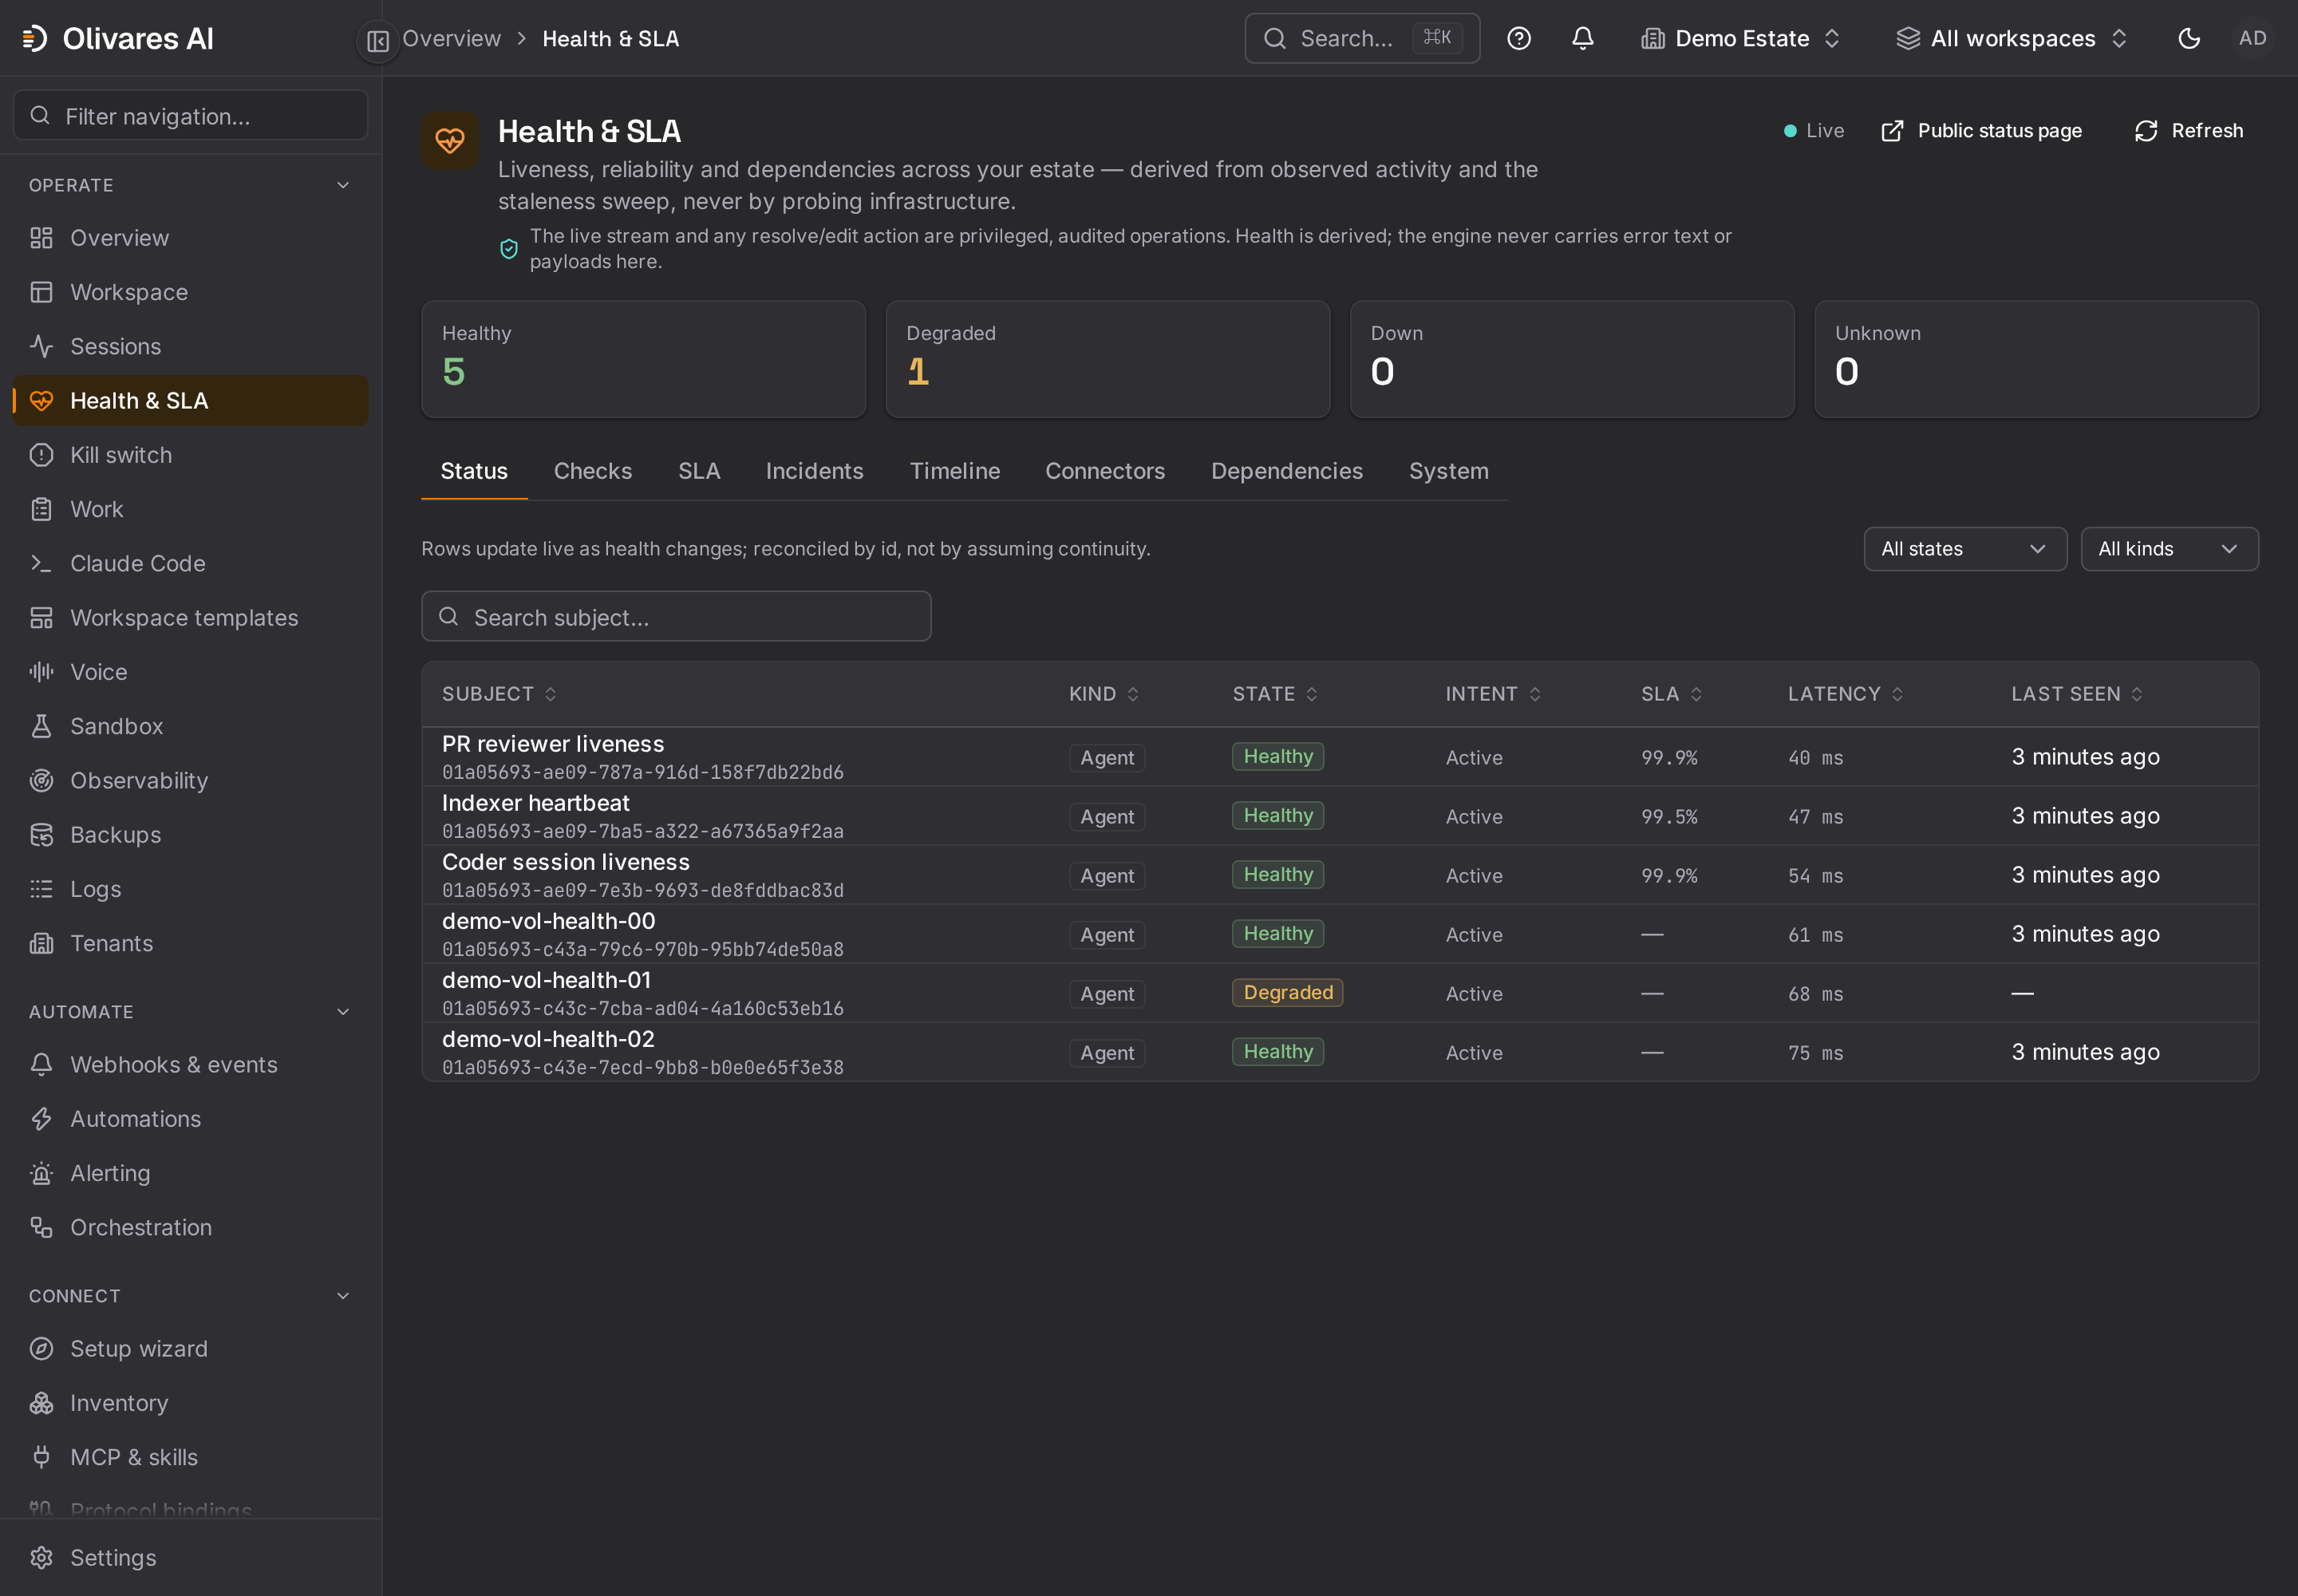Open the global Search box

click(x=1362, y=38)
